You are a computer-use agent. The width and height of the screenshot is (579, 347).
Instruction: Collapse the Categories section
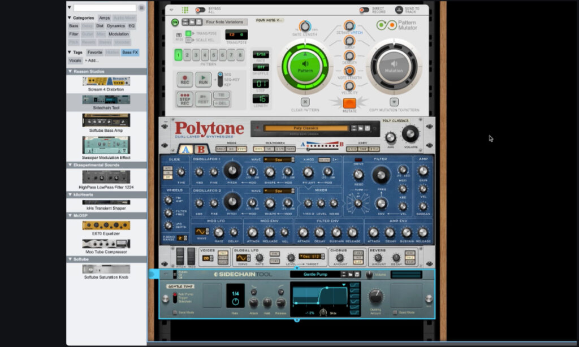[70, 18]
